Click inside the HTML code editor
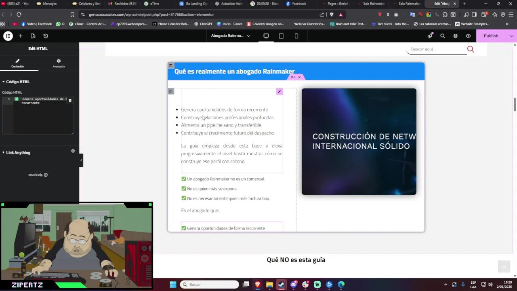 click(x=38, y=116)
